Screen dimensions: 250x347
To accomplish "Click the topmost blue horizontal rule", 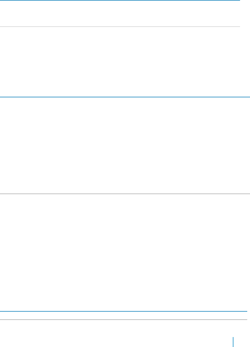I will coord(120,0).
